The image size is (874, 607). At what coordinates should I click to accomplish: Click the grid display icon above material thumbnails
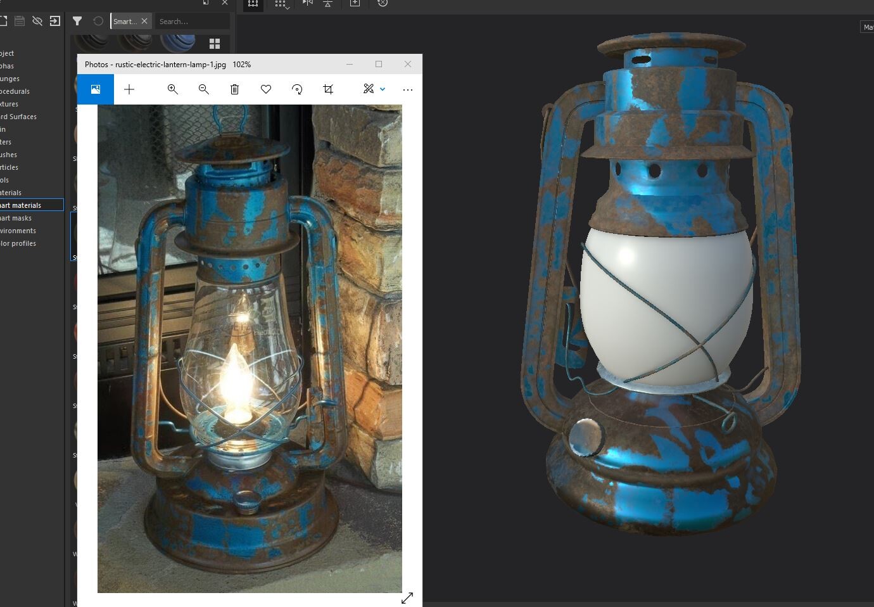click(x=215, y=43)
